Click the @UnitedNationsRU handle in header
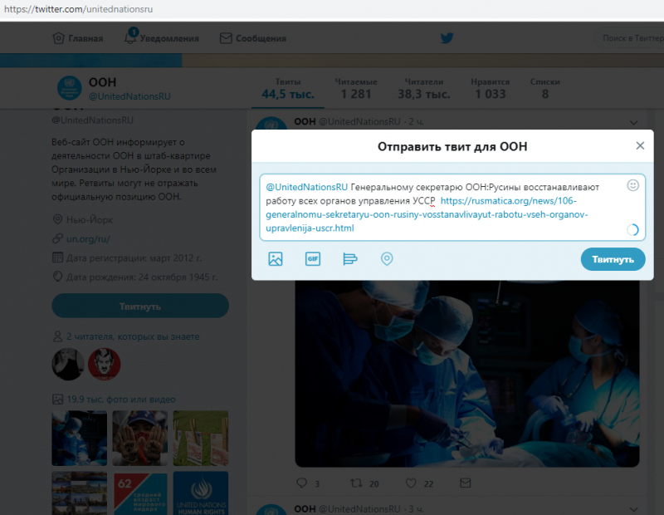The image size is (664, 515). point(129,96)
